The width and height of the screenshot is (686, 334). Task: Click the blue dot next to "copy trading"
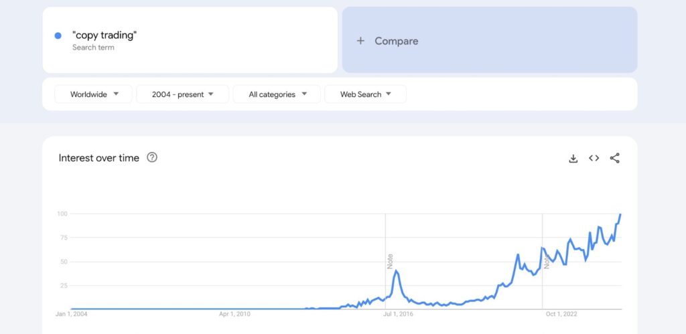(x=58, y=35)
